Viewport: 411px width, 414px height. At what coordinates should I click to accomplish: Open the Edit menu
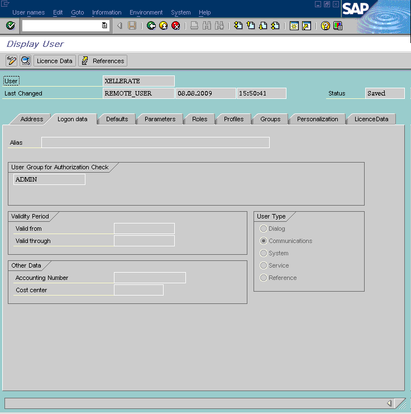click(58, 12)
